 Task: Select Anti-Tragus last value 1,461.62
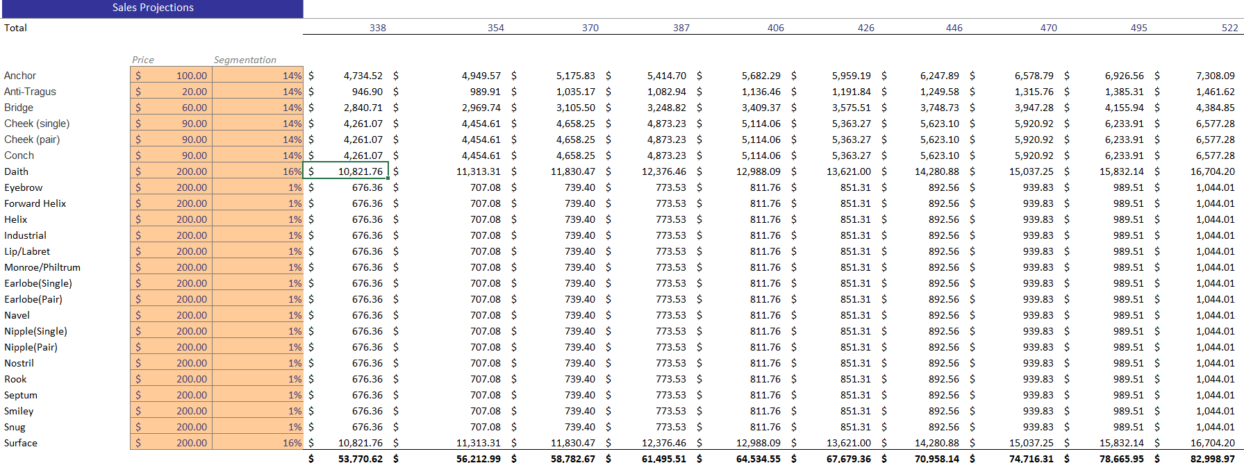pos(1215,92)
